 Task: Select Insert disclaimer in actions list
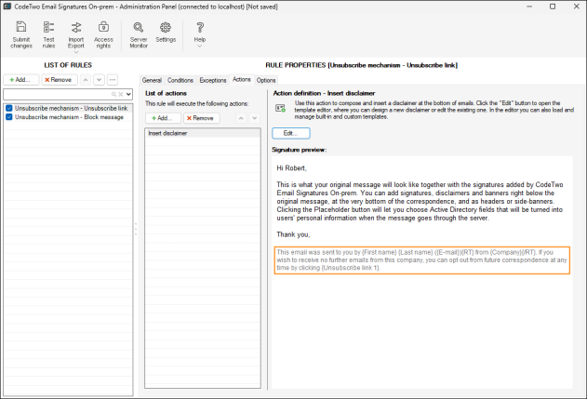tap(203, 133)
